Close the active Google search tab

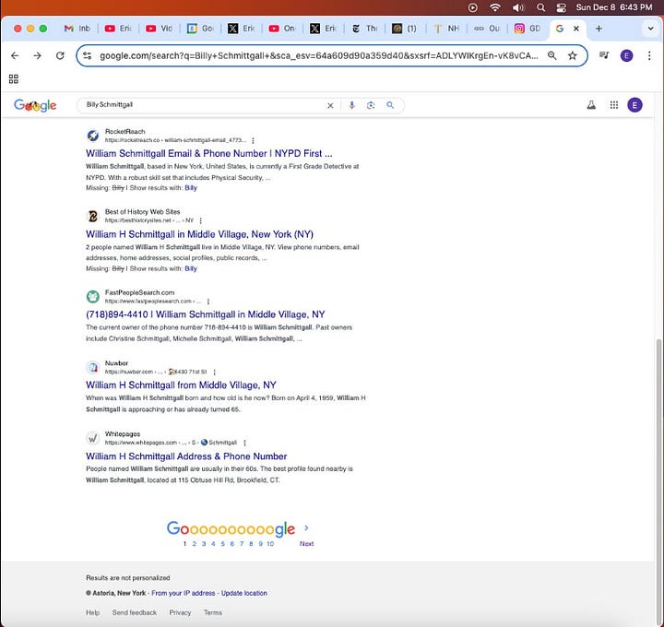[x=576, y=29]
